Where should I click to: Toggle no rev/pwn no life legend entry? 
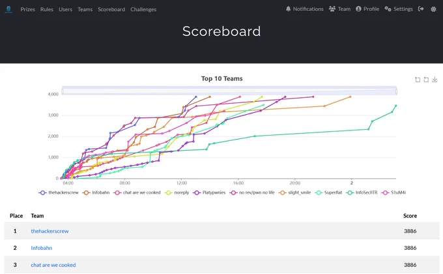pos(252,192)
